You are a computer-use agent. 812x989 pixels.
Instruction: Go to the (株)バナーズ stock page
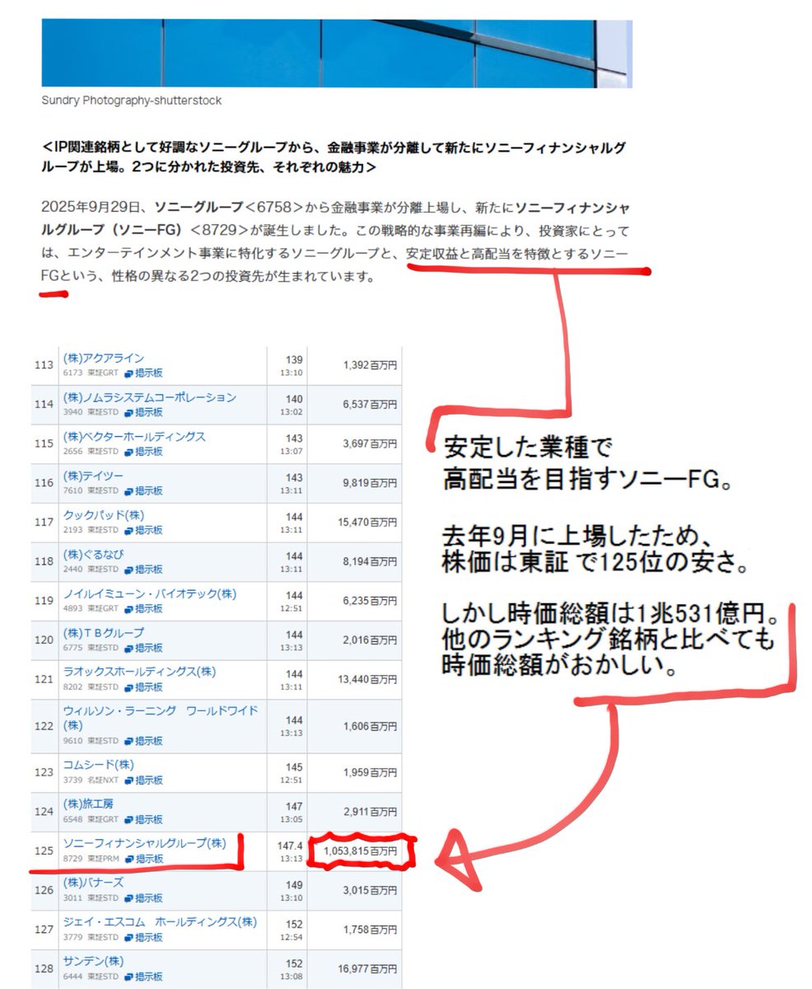[94, 884]
